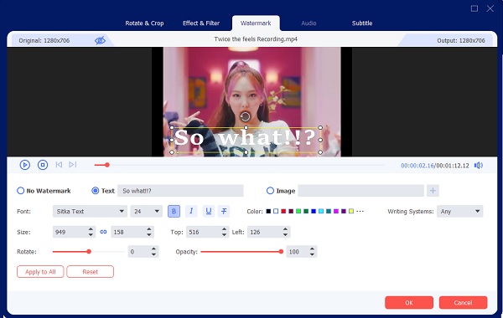Open the Subtitle tab
This screenshot has height=318, width=503.
point(362,23)
